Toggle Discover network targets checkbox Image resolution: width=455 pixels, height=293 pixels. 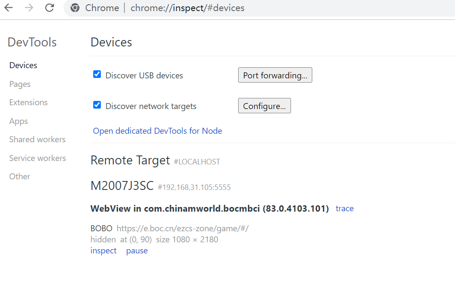point(97,105)
